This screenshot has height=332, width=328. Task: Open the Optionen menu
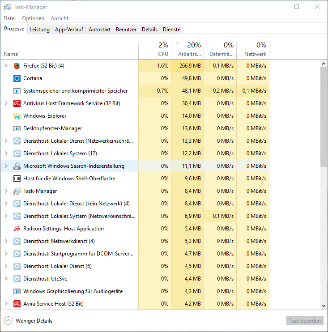coord(33,18)
